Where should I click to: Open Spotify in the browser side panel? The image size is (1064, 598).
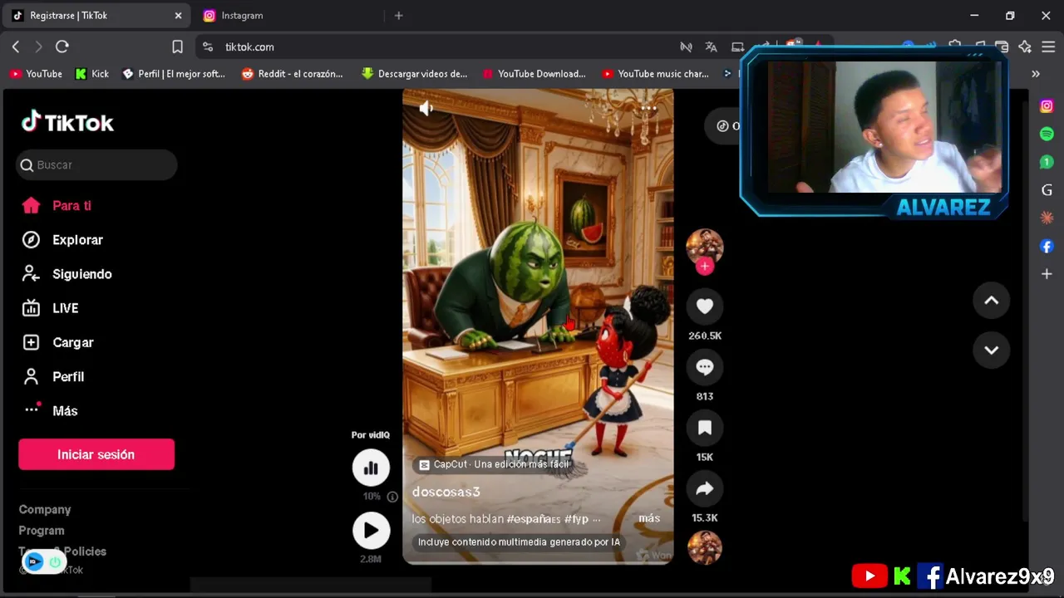[1047, 134]
